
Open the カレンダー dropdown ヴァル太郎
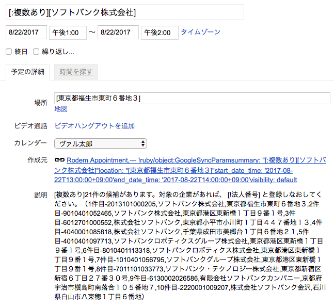101,143
